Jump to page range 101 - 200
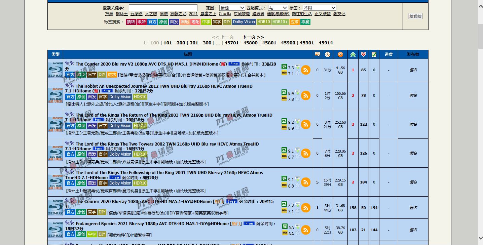The width and height of the screenshot is (483, 245). click(174, 43)
